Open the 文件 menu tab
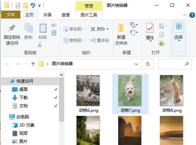 pos(11,14)
